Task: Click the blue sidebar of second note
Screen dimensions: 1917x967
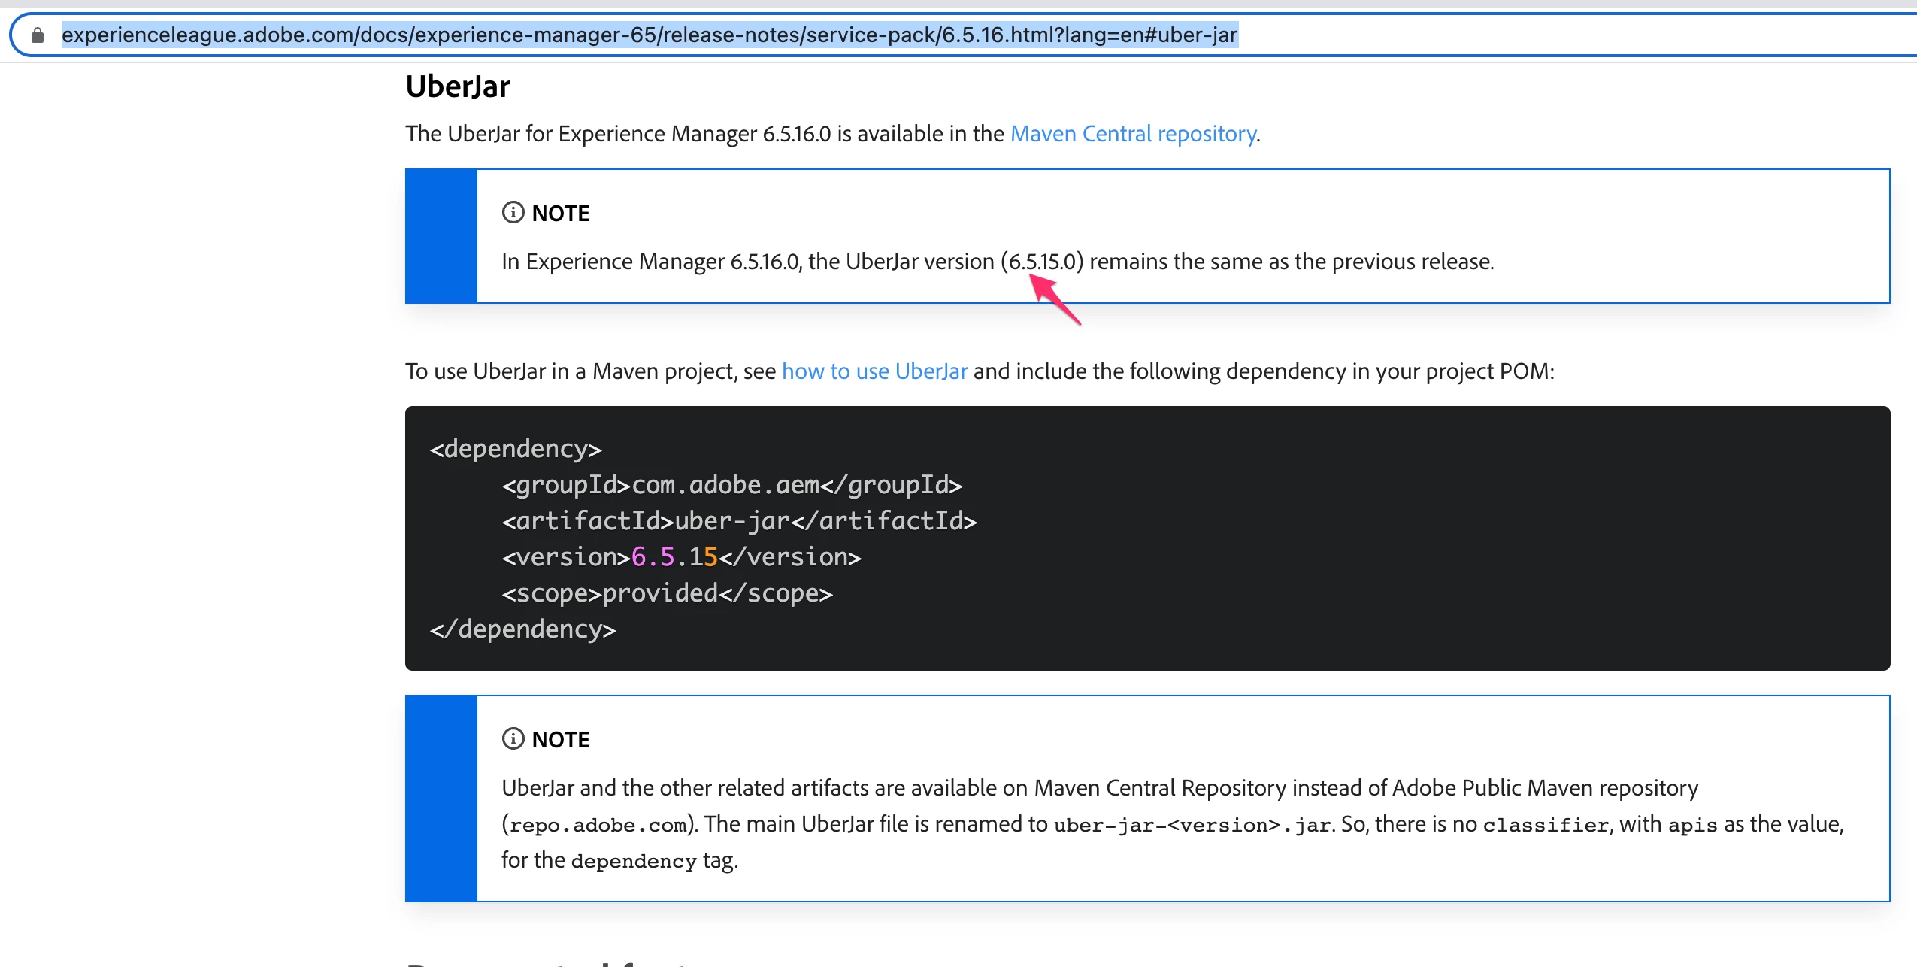Action: pyautogui.click(x=441, y=799)
